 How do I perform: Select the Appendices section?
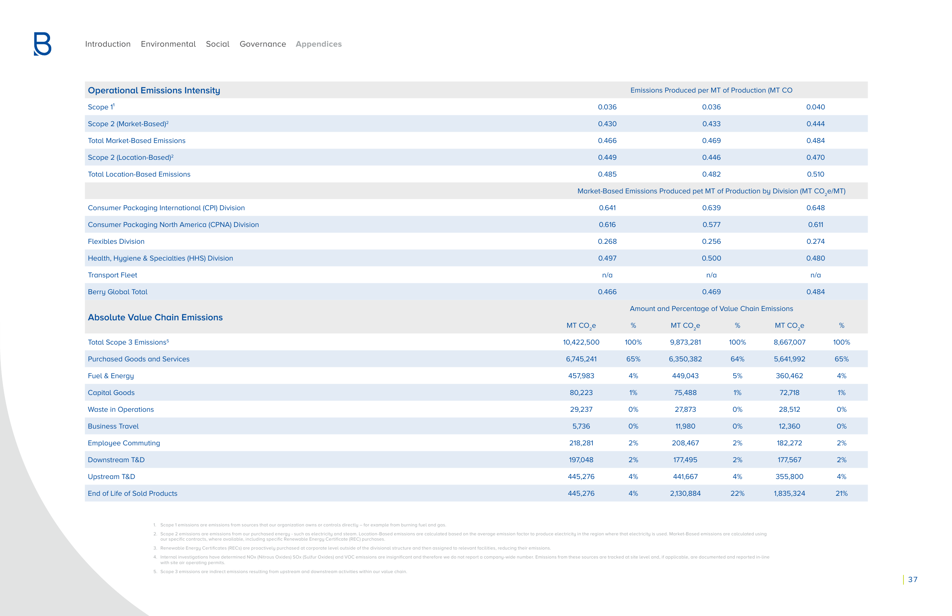(319, 44)
